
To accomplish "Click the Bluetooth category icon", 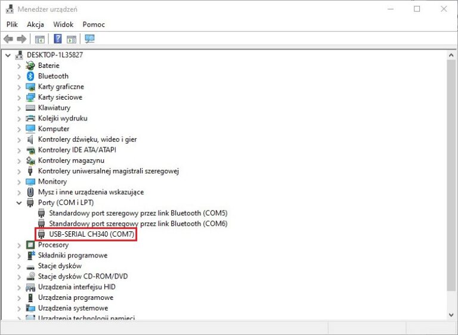I will tap(30, 76).
